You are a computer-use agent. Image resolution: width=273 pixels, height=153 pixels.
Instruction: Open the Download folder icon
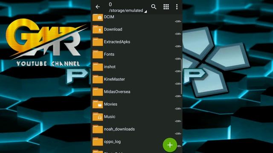point(98,29)
